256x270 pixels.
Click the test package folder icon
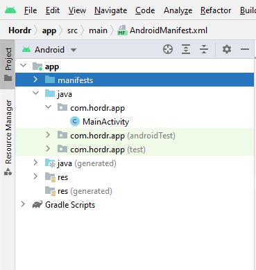pos(62,149)
